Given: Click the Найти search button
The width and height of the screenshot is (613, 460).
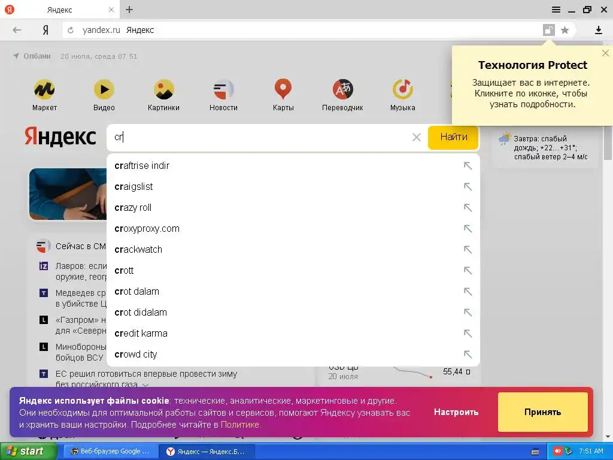Looking at the screenshot, I should [x=454, y=137].
